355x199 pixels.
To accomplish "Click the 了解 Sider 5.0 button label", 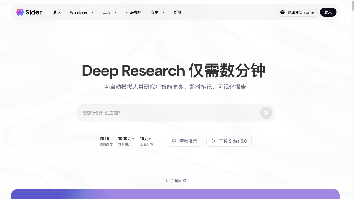I will coord(232,141).
